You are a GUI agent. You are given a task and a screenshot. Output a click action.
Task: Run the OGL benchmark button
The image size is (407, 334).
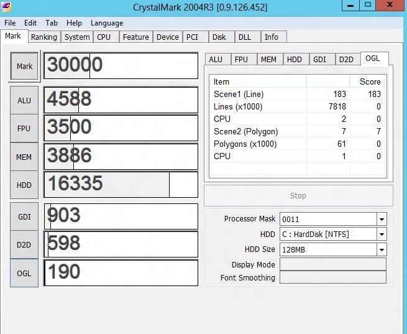(x=24, y=273)
